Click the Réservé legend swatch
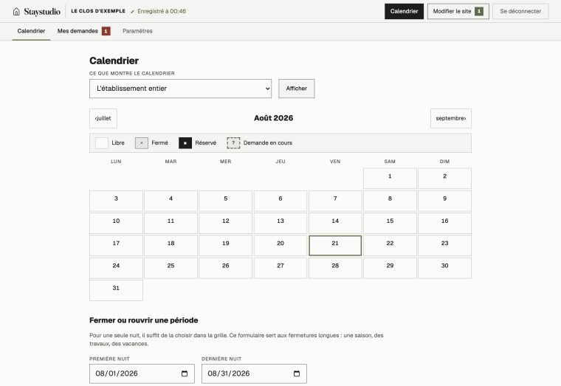561x386 pixels. (x=185, y=142)
